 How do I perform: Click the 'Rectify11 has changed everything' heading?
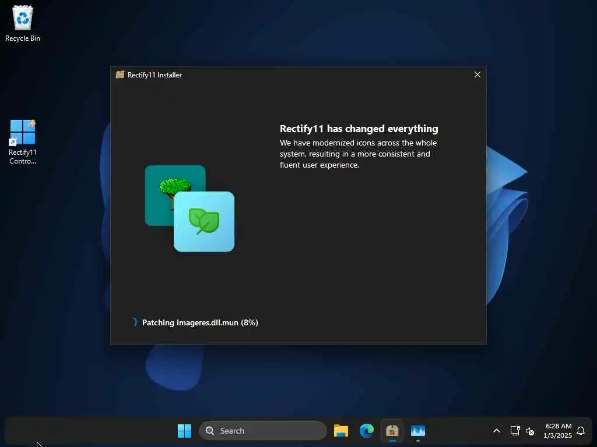[x=359, y=129]
